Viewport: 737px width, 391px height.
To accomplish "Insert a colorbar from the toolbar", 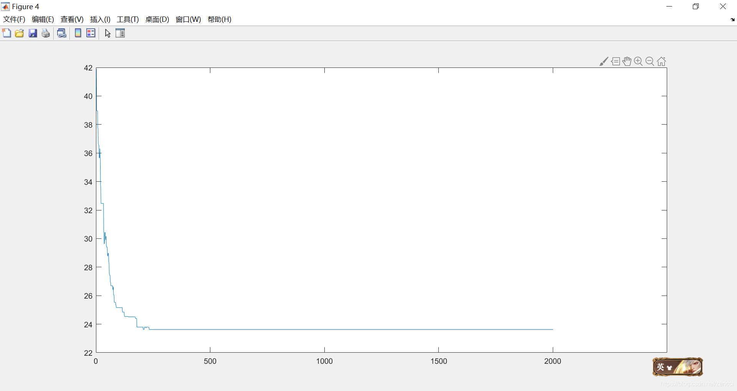I will tap(78, 33).
